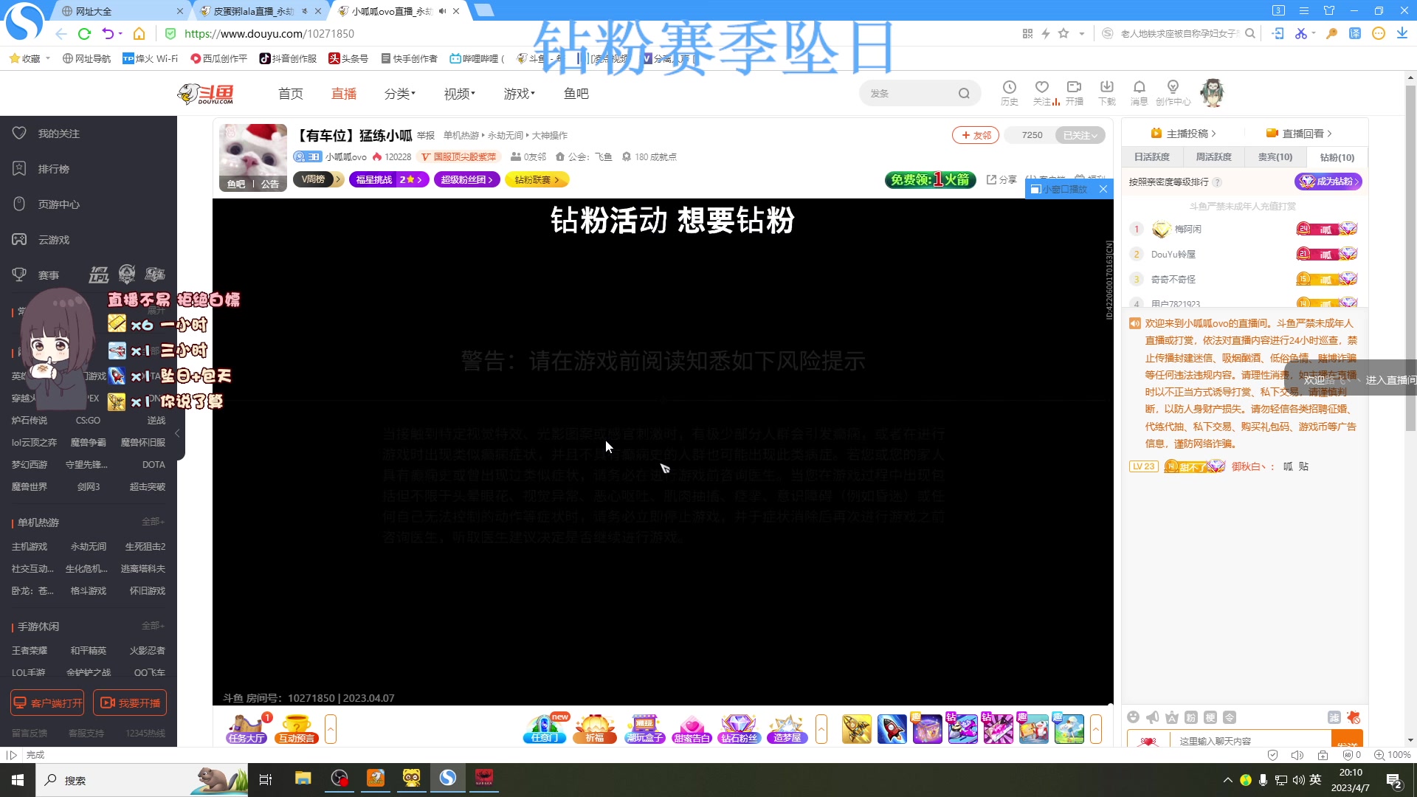
Task: Click browser refresh button
Action: (84, 34)
